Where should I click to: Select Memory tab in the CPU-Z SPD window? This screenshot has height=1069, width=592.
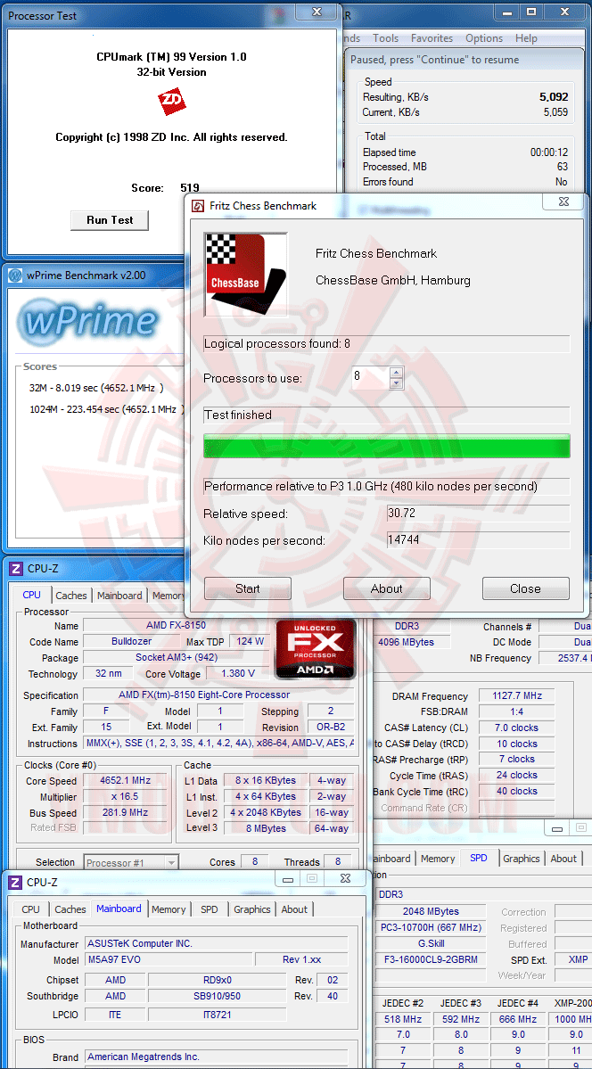[437, 859]
